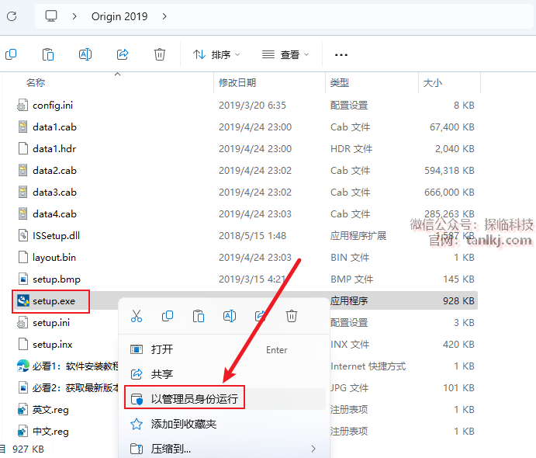Click the 2019/3/20 6:35 date cell
The image size is (536, 458).
tap(252, 106)
